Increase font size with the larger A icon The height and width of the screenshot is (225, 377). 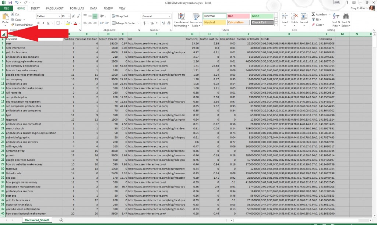pyautogui.click(x=73, y=16)
